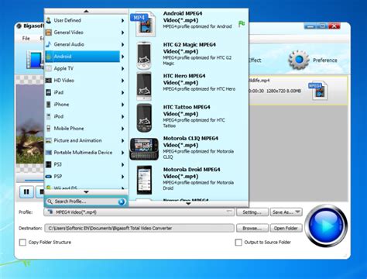Choose Motorola Droid MPEG4 Video profile
367x279 pixels.
tap(189, 180)
